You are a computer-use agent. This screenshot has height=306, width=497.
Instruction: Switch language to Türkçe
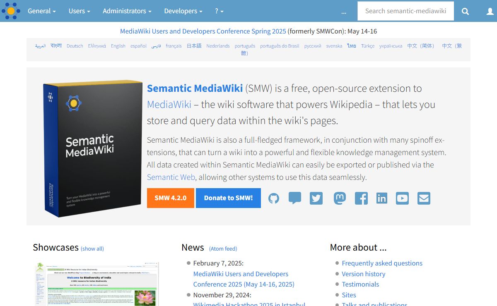tap(368, 46)
